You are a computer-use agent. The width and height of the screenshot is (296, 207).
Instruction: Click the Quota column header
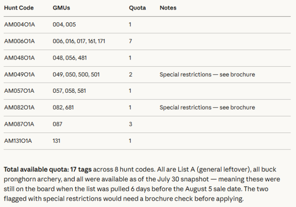click(137, 8)
